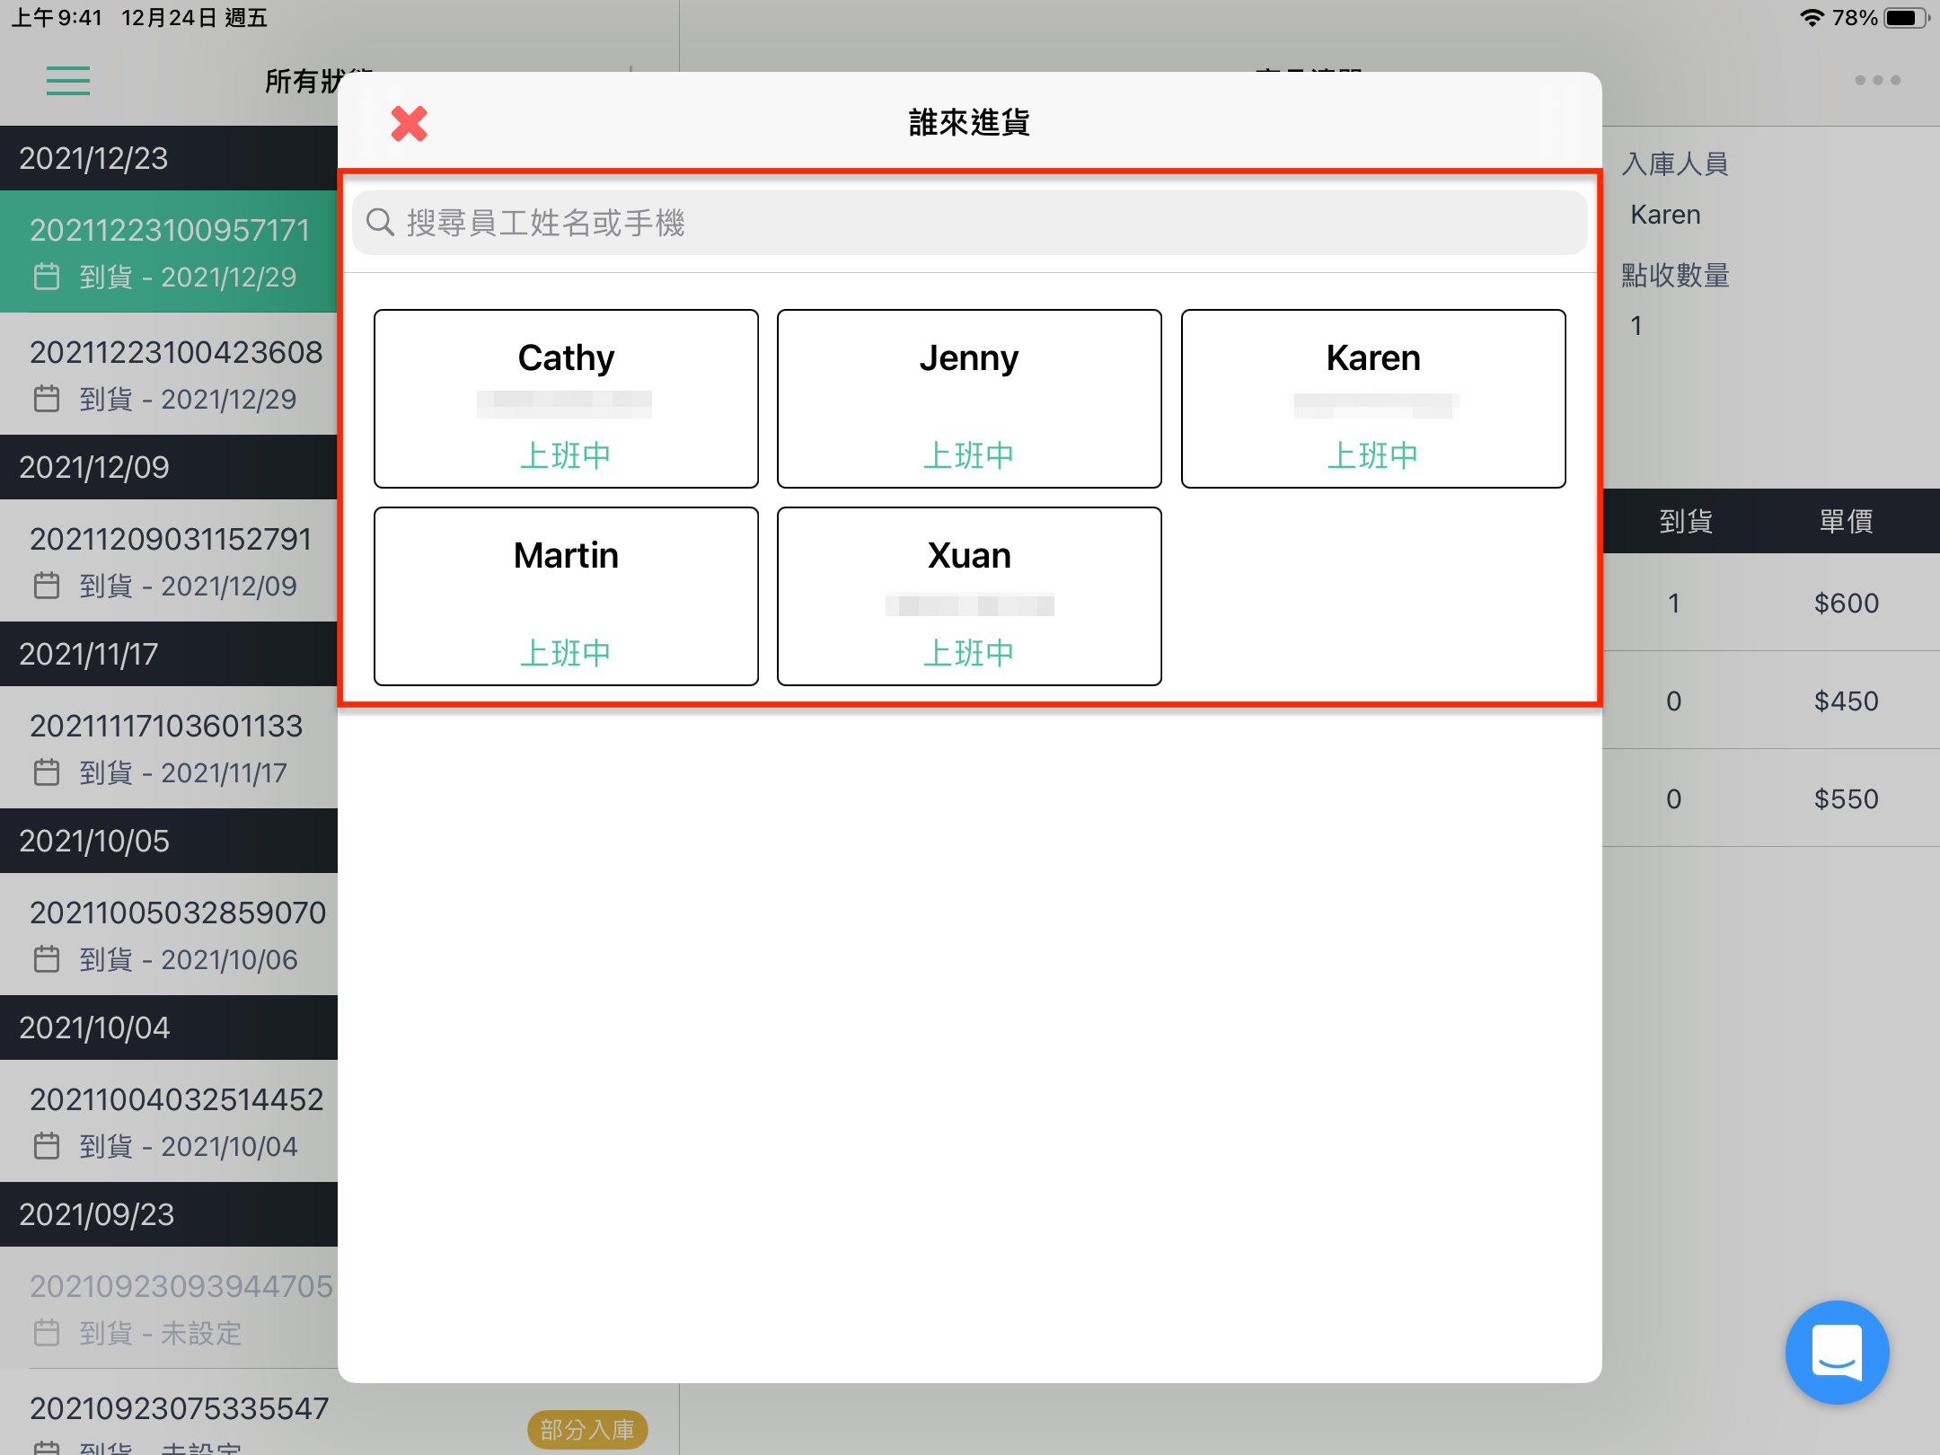
Task: Choose Karen as the receiver
Action: (x=1373, y=399)
